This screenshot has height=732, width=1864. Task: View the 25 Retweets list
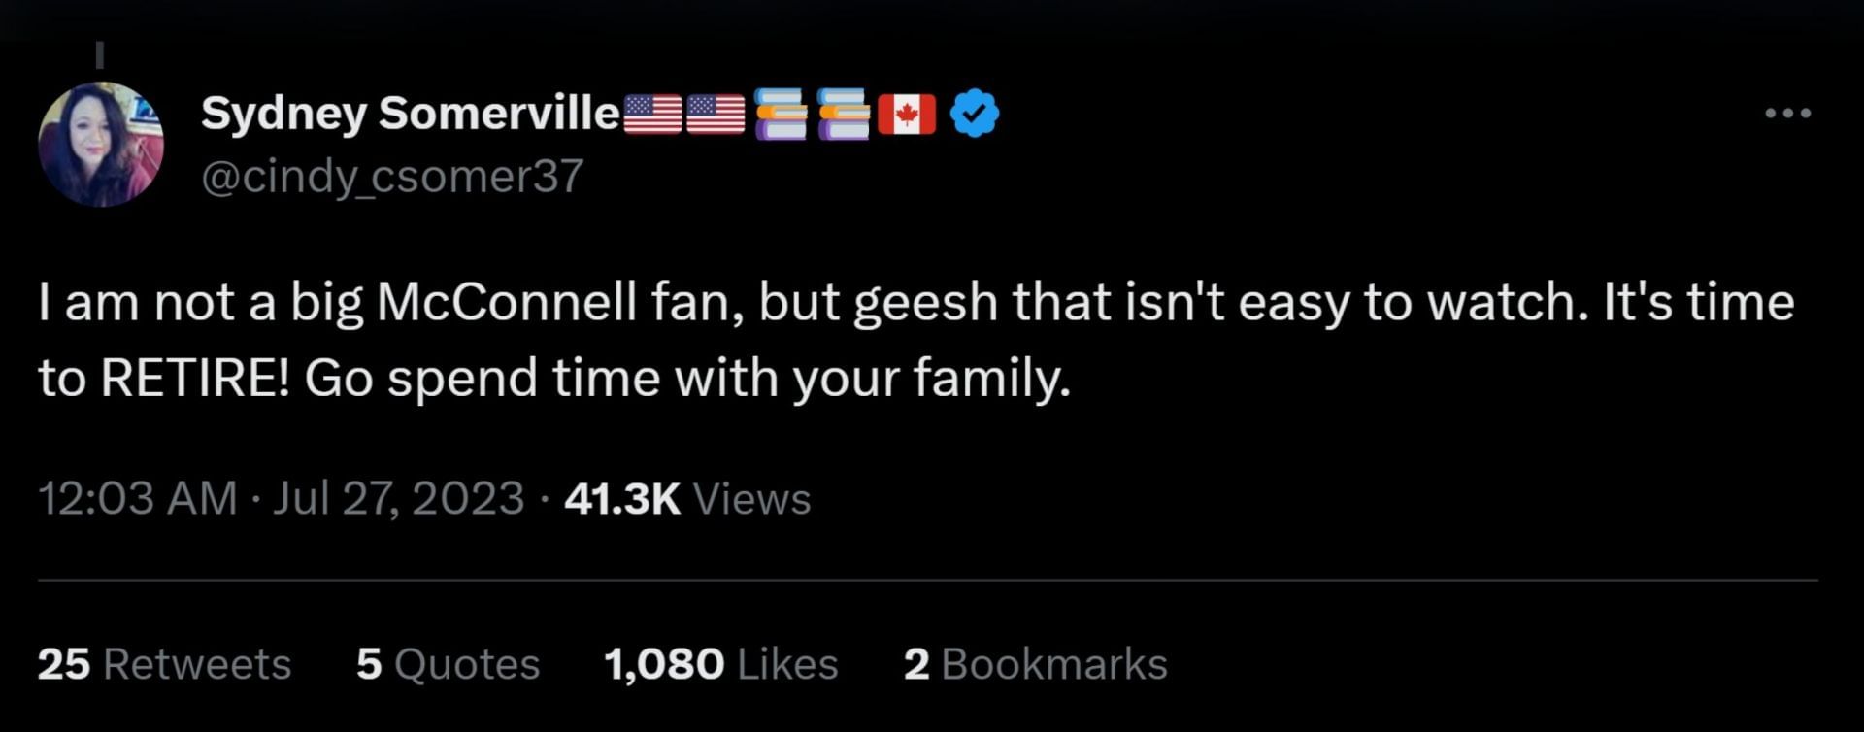click(164, 664)
